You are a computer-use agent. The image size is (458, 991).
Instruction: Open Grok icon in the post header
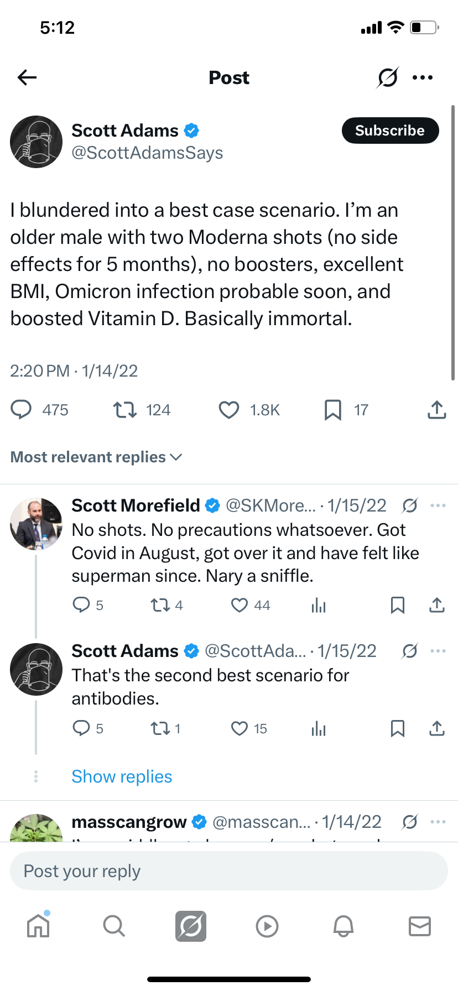[x=387, y=77]
